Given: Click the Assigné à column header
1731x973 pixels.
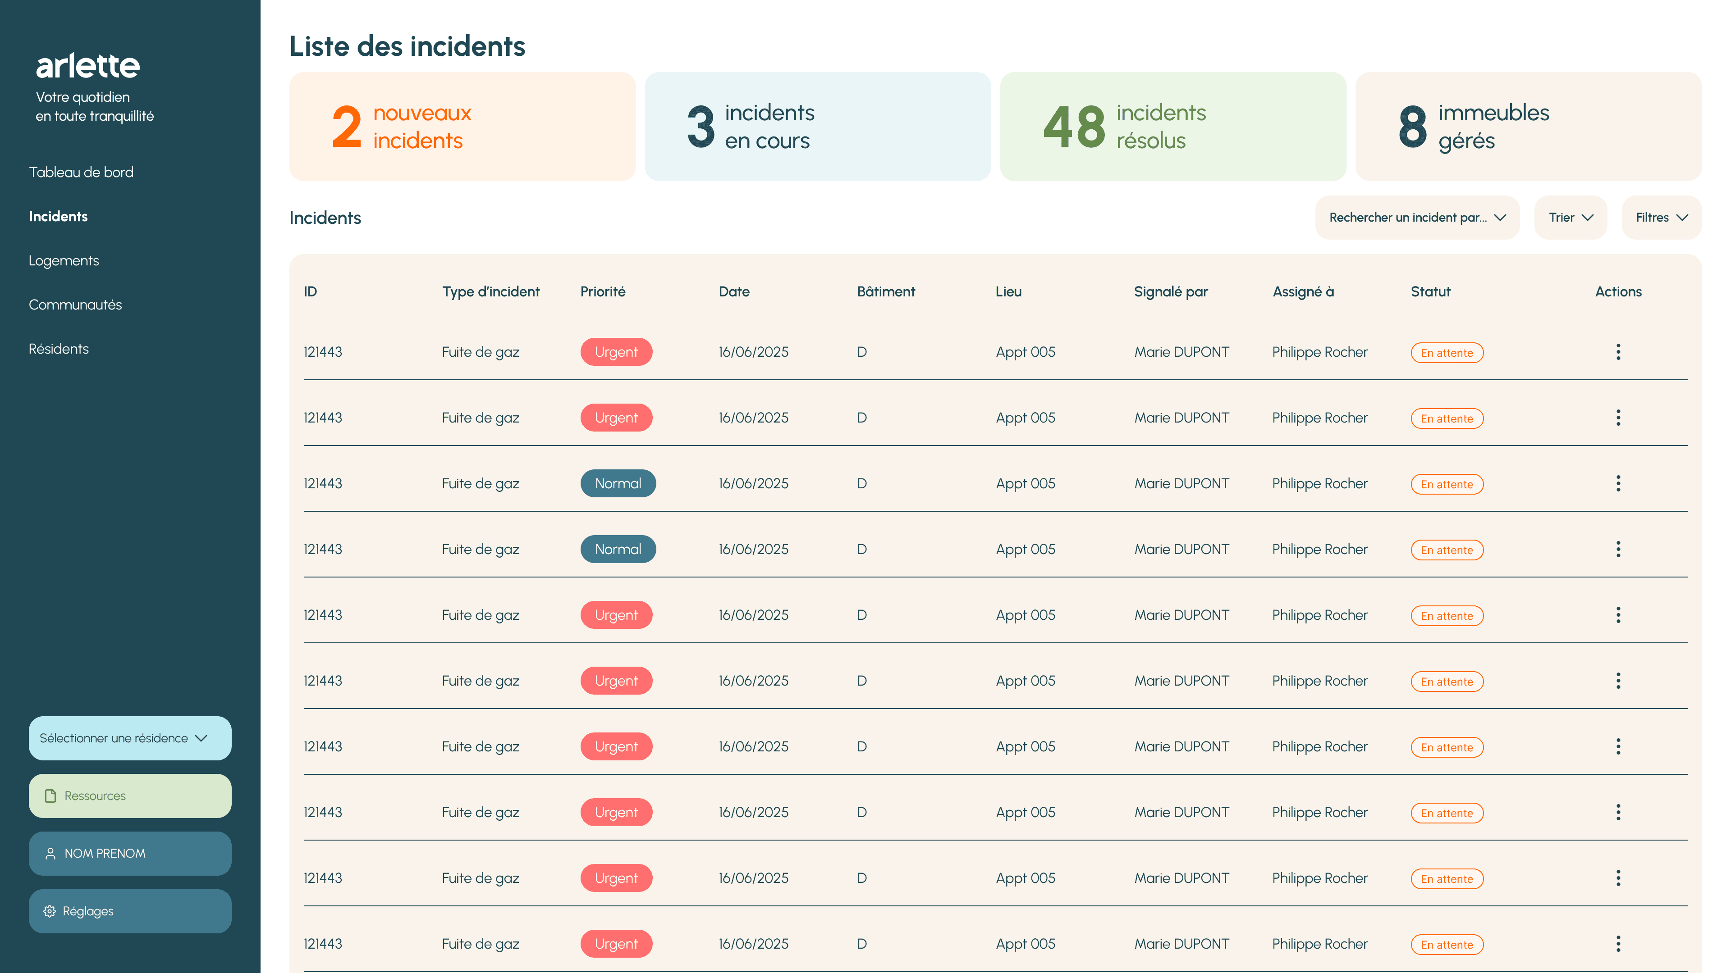Looking at the screenshot, I should click(1303, 291).
